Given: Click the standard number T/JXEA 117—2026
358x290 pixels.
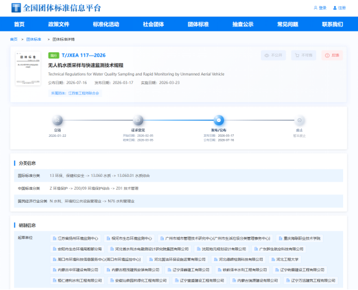Looking at the screenshot, I should coord(84,56).
